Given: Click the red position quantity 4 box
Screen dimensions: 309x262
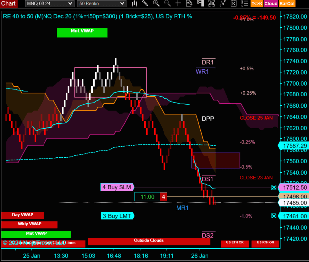Looking at the screenshot, I should (163, 197).
